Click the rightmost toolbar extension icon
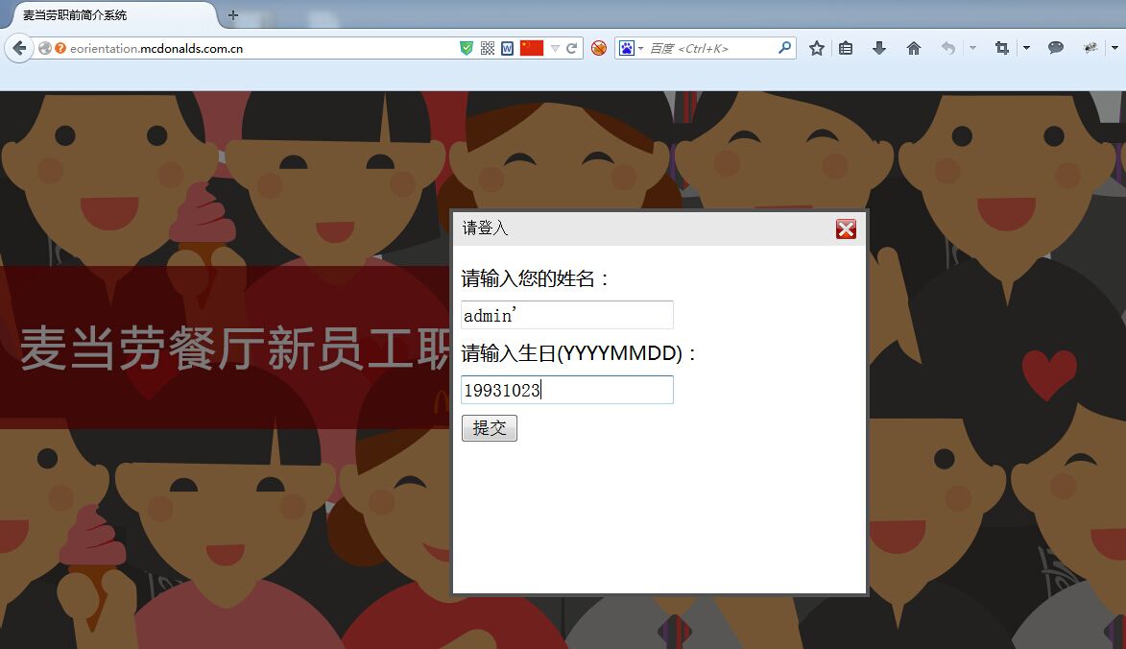 pyautogui.click(x=1090, y=48)
